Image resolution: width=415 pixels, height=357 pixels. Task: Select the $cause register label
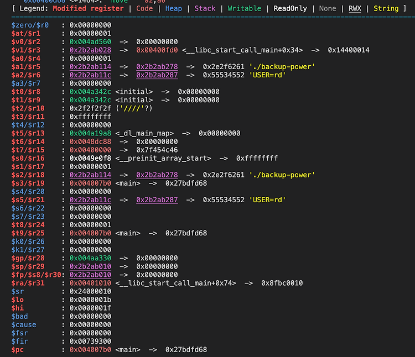24,325
